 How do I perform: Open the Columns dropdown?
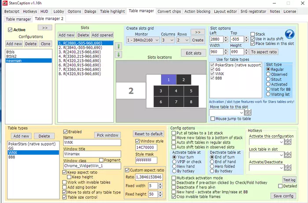pos(168,40)
